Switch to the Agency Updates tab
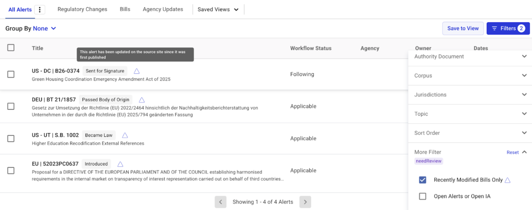 (x=163, y=9)
